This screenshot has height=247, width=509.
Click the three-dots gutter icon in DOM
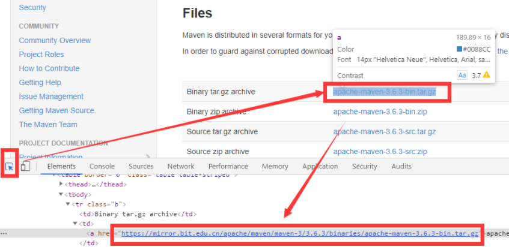pyautogui.click(x=4, y=233)
